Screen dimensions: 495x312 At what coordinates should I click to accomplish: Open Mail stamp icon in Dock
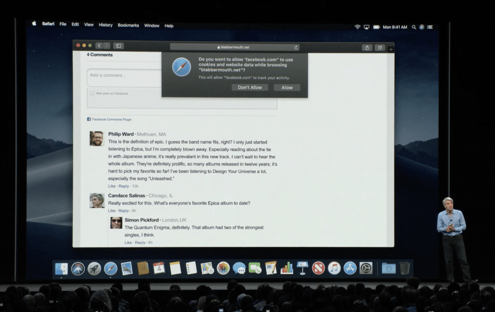click(127, 269)
